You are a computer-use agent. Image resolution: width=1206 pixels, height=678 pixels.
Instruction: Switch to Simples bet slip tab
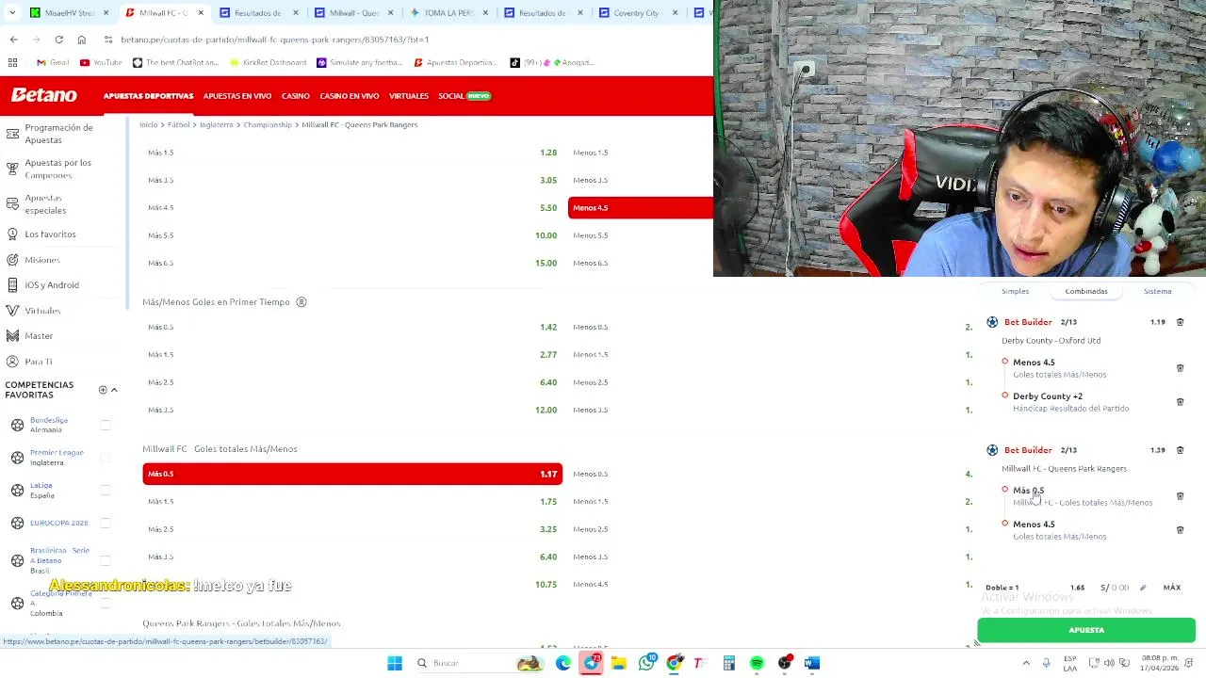1015,291
